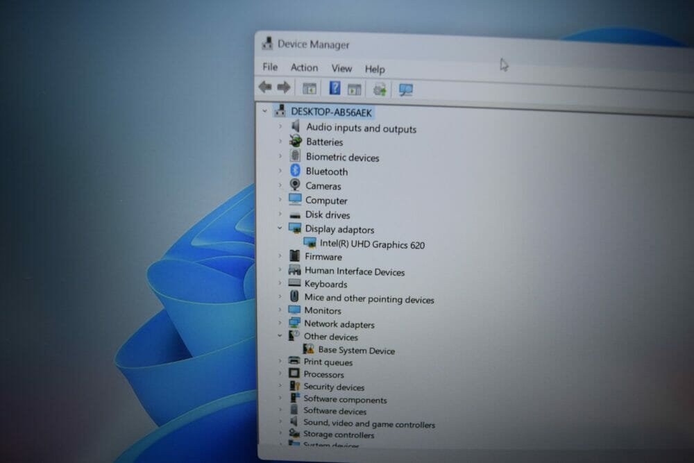Expand the Batteries category
The image size is (694, 463).
tap(280, 141)
